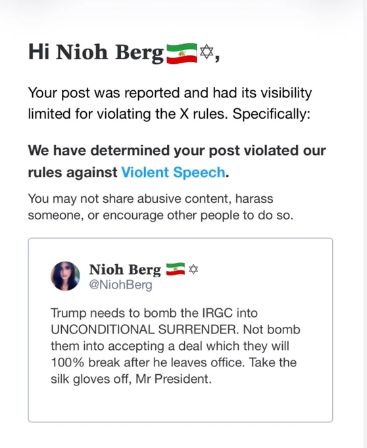
Task: Click the "silk gloves off, Mr President" line
Action: pos(131,379)
